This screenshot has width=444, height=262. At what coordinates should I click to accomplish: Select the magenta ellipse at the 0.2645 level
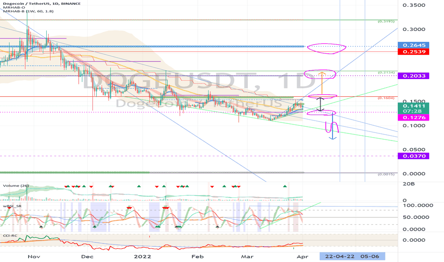326,49
